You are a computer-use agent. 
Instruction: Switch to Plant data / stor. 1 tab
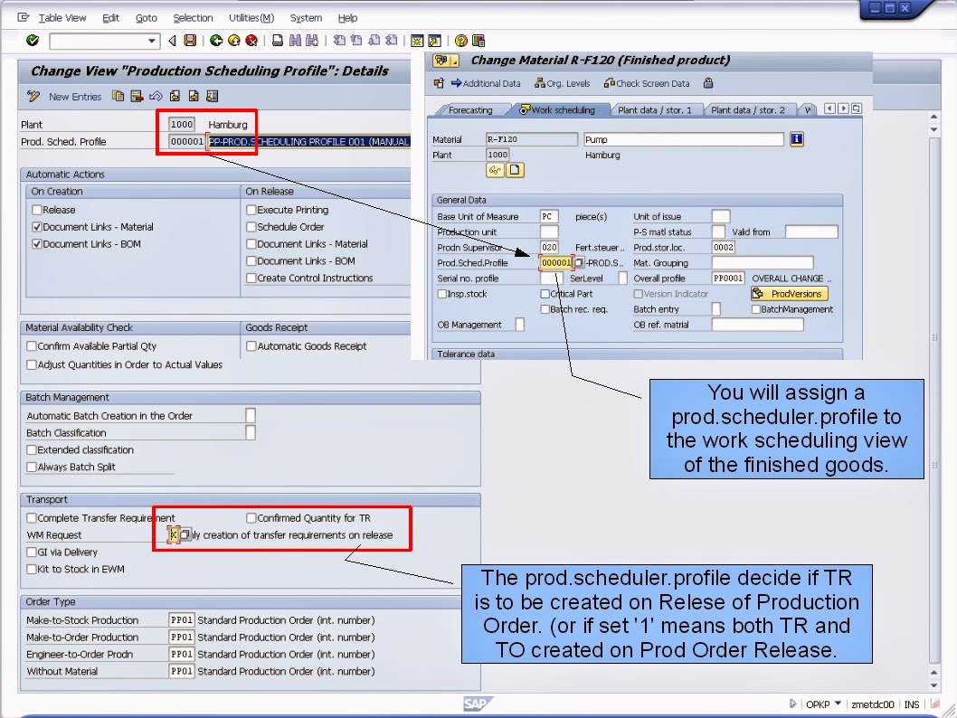[654, 109]
